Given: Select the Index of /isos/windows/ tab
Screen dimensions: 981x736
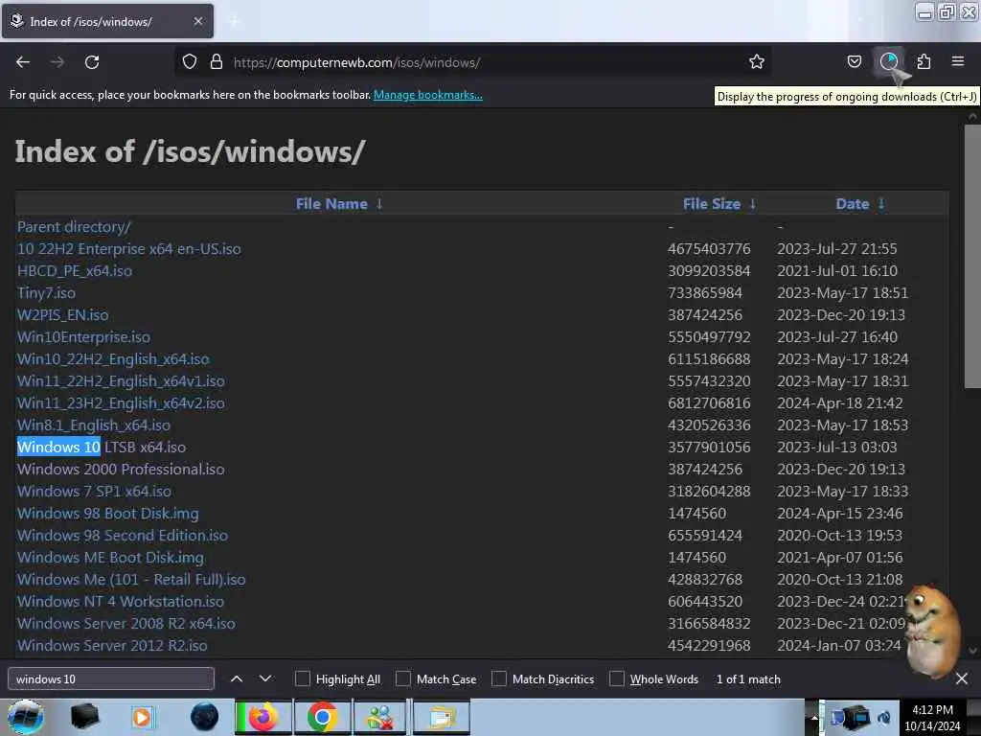Looking at the screenshot, I should (107, 21).
